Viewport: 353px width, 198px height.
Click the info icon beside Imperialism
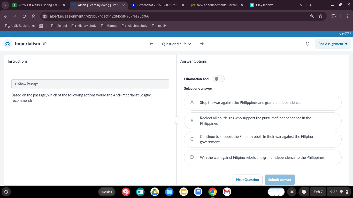click(45, 44)
